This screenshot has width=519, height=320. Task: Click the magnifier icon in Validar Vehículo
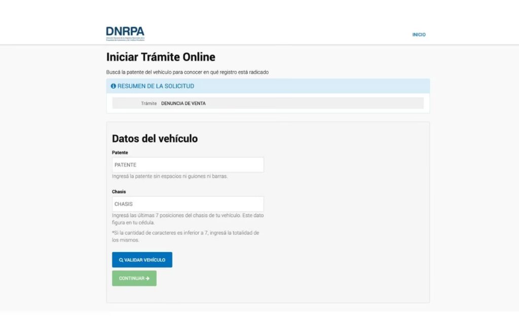121,260
